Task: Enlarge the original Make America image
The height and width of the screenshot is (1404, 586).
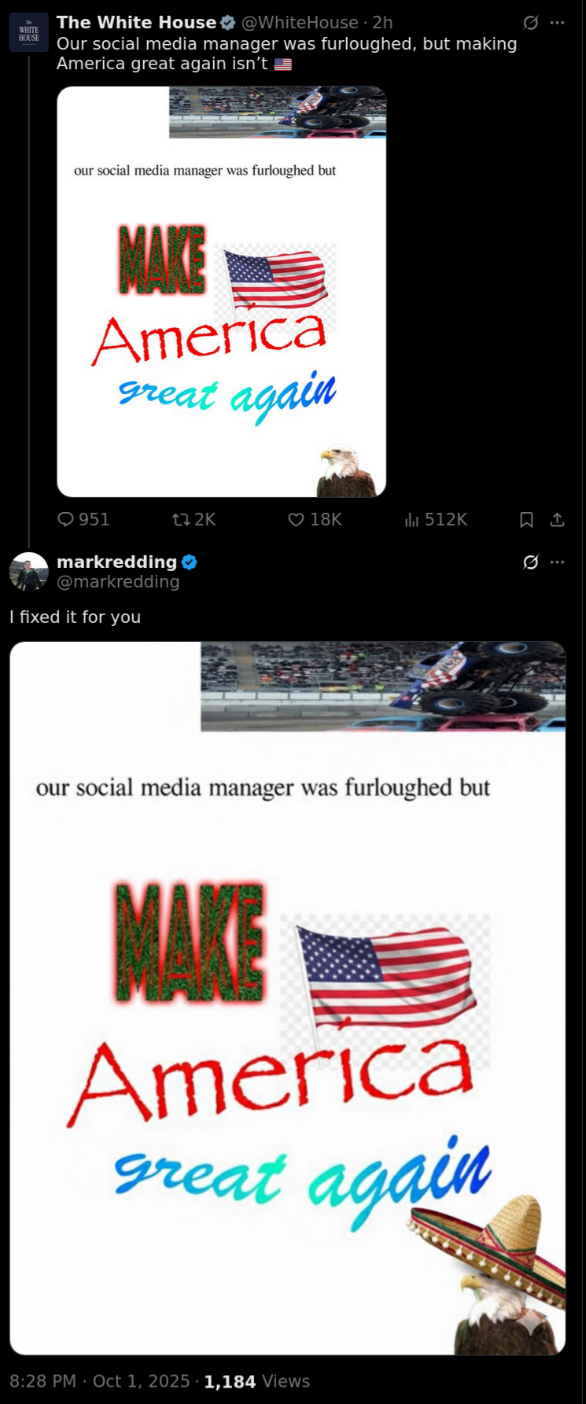Action: (222, 292)
